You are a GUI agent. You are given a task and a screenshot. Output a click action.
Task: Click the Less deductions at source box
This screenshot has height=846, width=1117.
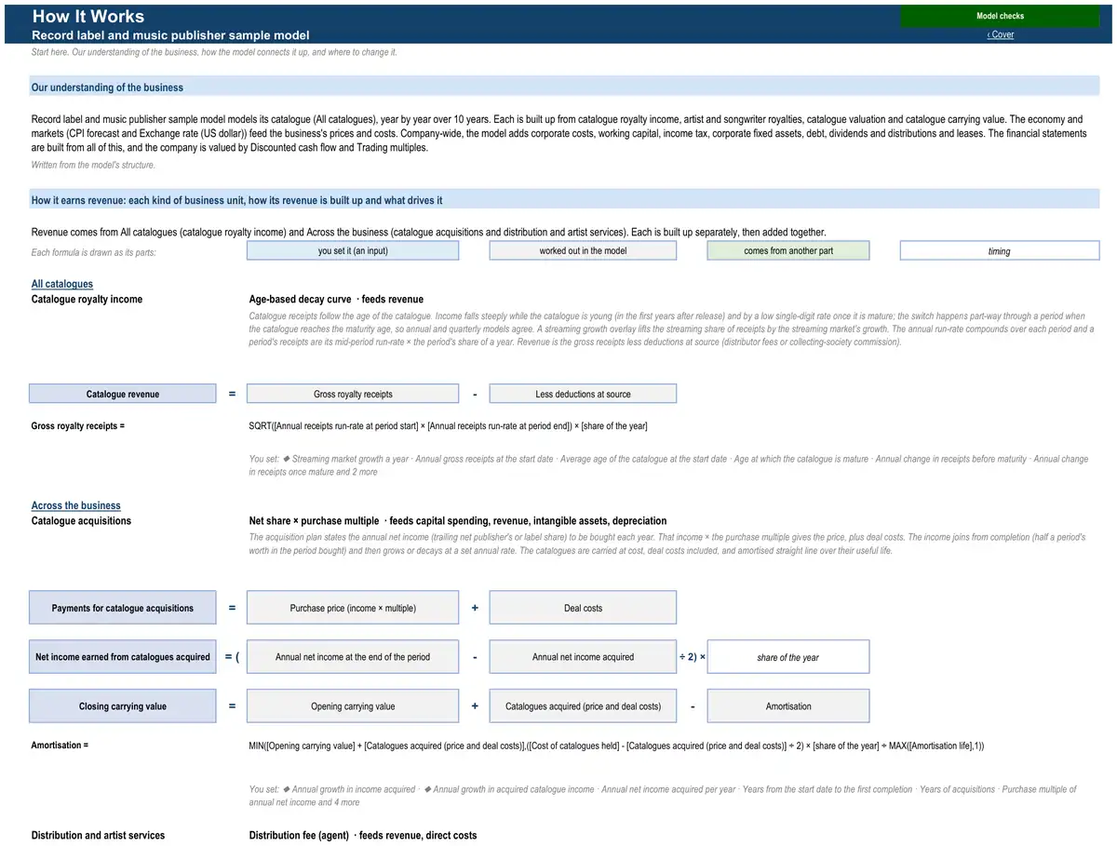(x=583, y=394)
